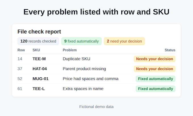Image resolution: width=193 pixels, height=116 pixels.
Task: Click 'Needs your decision' badge for TEE-M
Action: pos(155,59)
